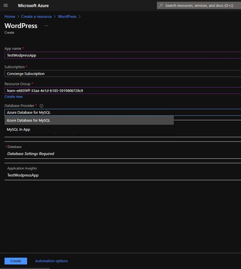The width and height of the screenshot is (241, 269).
Task: Open the WordPress more options ellipsis
Action: 46,26
